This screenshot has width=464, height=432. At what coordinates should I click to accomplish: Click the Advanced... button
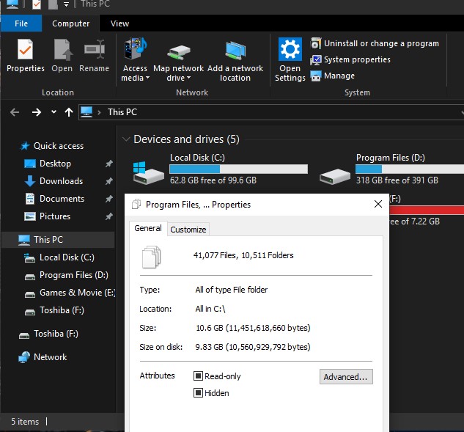pyautogui.click(x=346, y=377)
